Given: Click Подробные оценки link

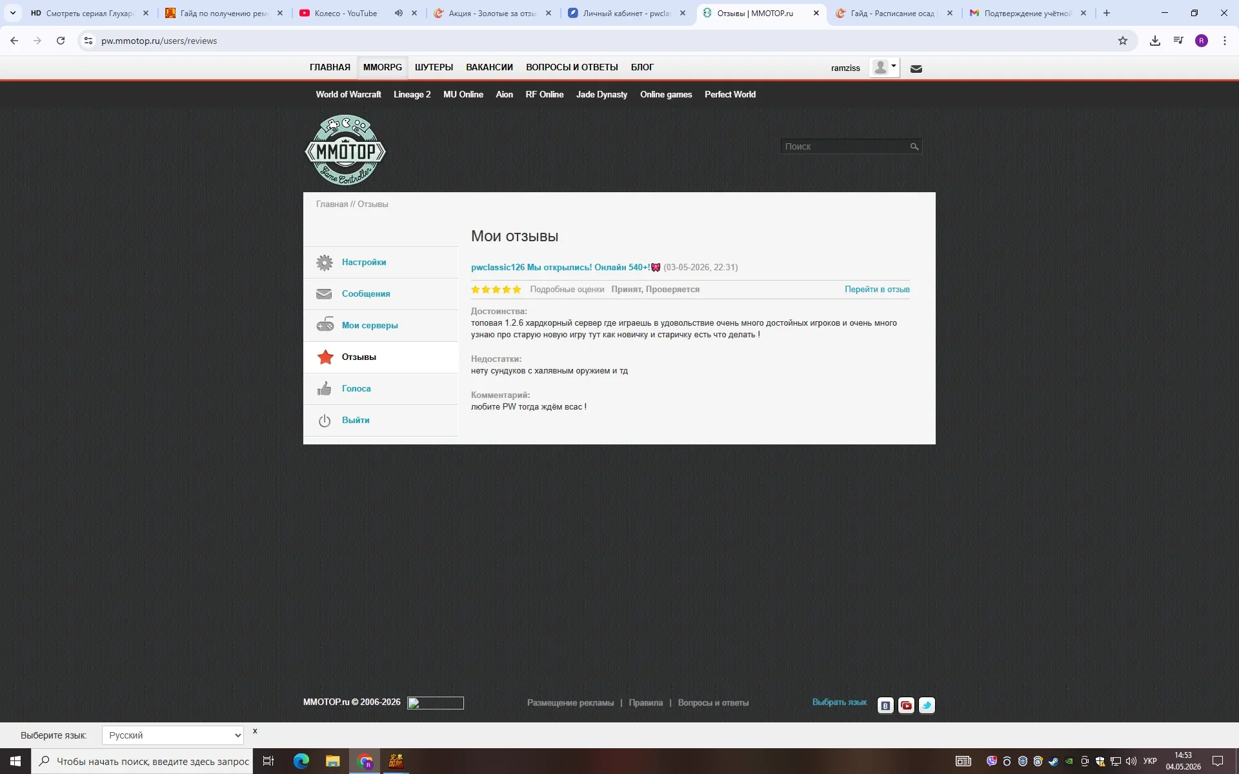Looking at the screenshot, I should click(x=567, y=290).
